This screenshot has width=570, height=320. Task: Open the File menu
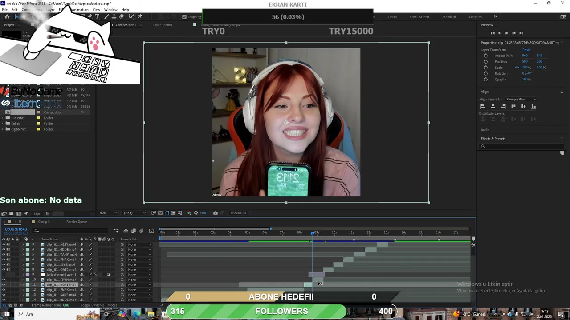click(4, 10)
